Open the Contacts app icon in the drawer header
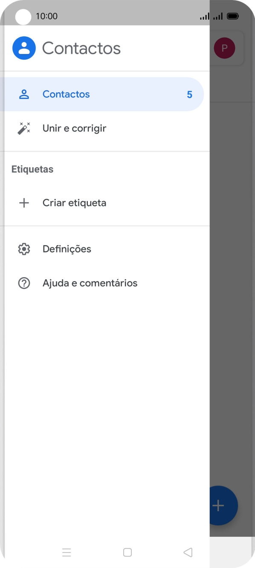The width and height of the screenshot is (255, 568). click(x=24, y=48)
